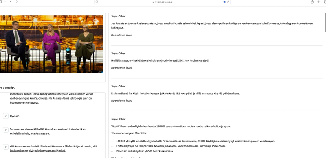Viewport: 326px width, 158px height.
Task: Select the claim 'Meilläkin saapuu viesti tähän toimitukseen'
Action: pyautogui.click(x=160, y=61)
